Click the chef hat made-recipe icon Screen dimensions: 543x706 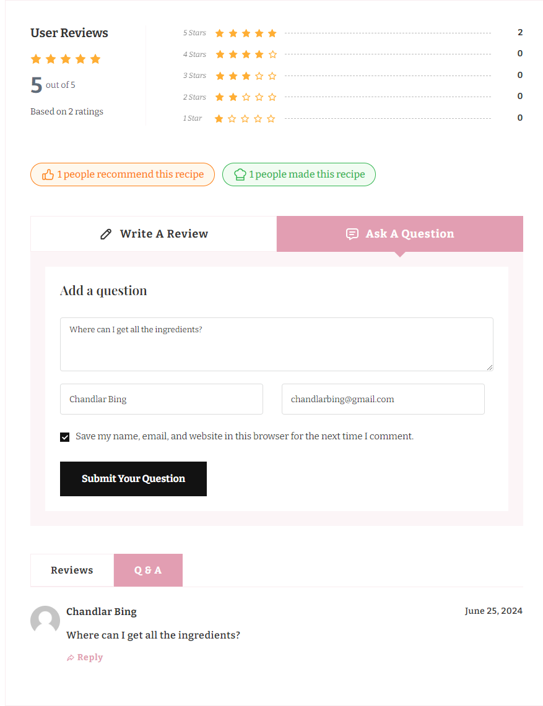click(x=240, y=174)
